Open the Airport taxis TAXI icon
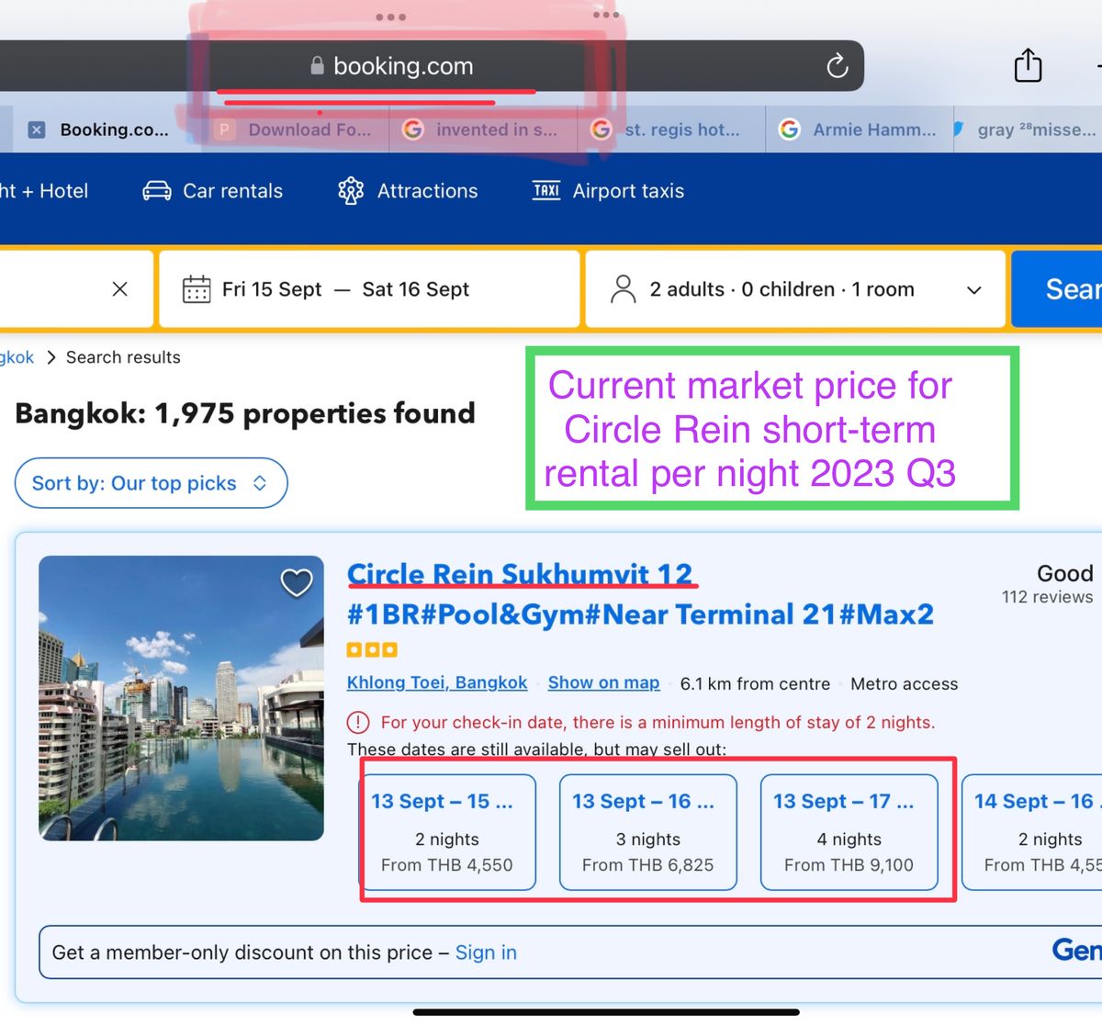Image resolution: width=1102 pixels, height=1025 pixels. 546,190
